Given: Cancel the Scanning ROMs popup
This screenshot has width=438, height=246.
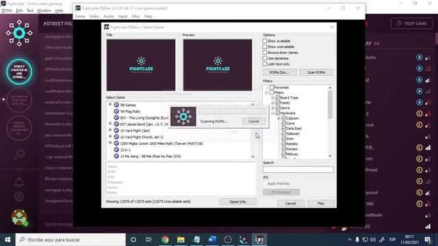Looking at the screenshot, I should [254, 122].
